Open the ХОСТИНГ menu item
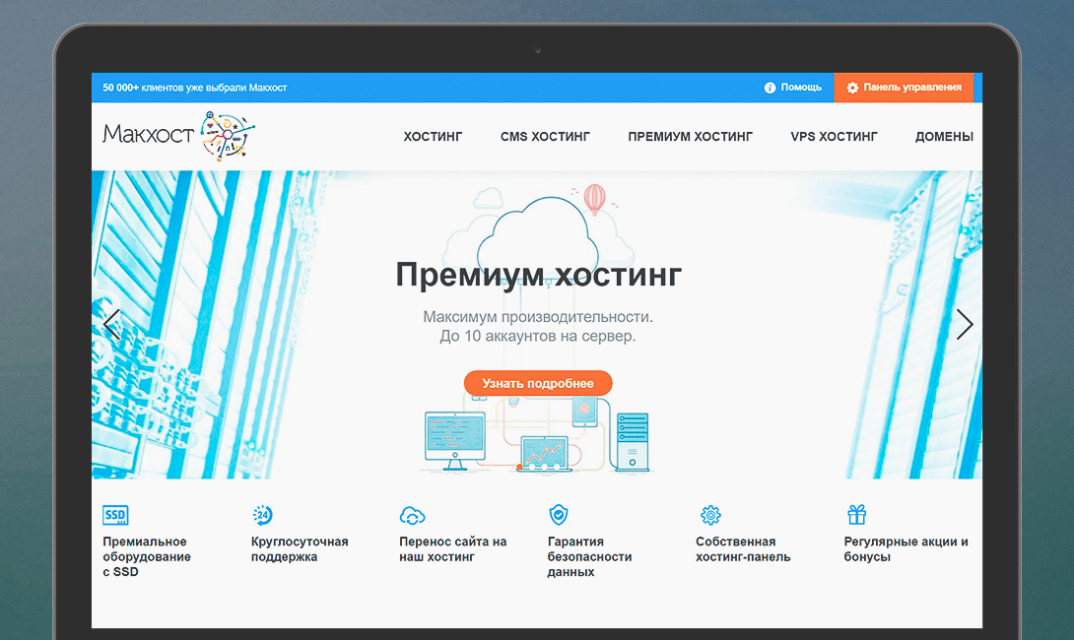Image resolution: width=1074 pixels, height=640 pixels. click(x=433, y=137)
